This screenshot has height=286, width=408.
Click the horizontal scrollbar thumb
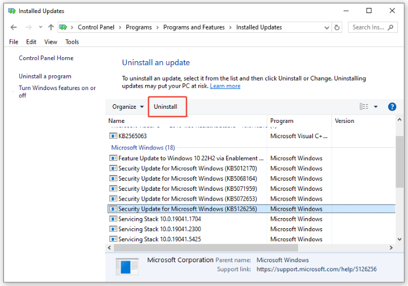tap(206, 248)
